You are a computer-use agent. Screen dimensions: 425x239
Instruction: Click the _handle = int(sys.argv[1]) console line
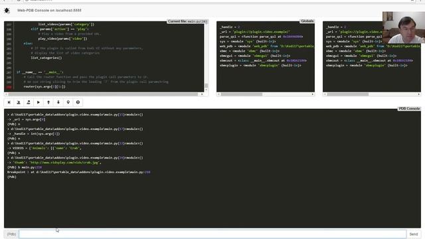click(33, 134)
